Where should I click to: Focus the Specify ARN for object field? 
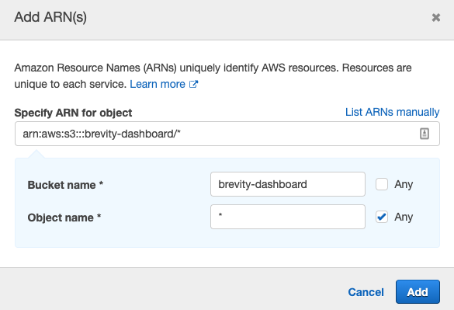coord(227,134)
